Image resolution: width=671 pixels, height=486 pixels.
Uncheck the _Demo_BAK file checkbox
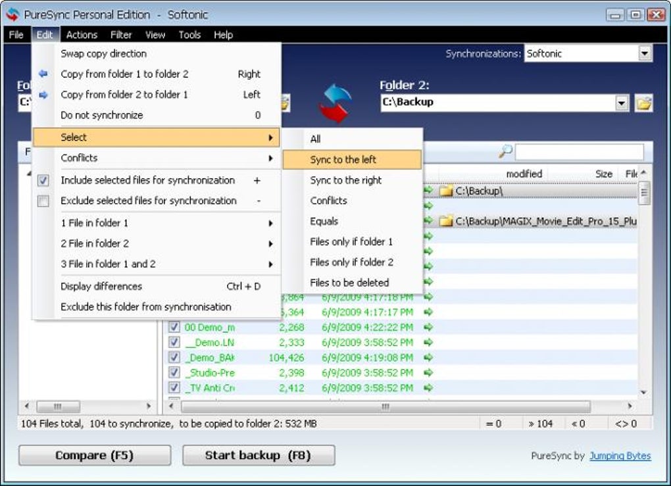tap(174, 357)
